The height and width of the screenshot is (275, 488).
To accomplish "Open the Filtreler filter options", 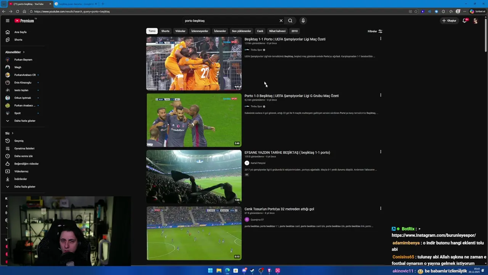I will (375, 31).
